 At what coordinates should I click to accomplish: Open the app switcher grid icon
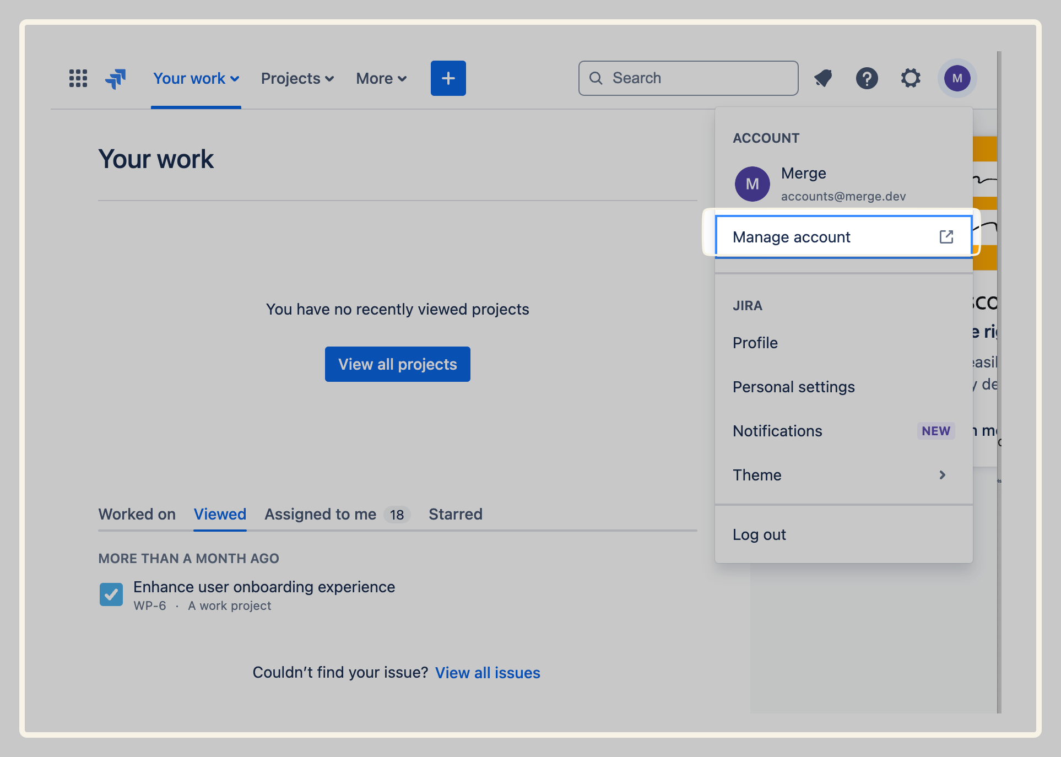click(78, 78)
